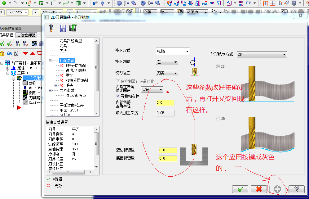Viewport: 309px width, 199px height.
Task: Switch to the 刀具路径 tab
Action: (7, 35)
